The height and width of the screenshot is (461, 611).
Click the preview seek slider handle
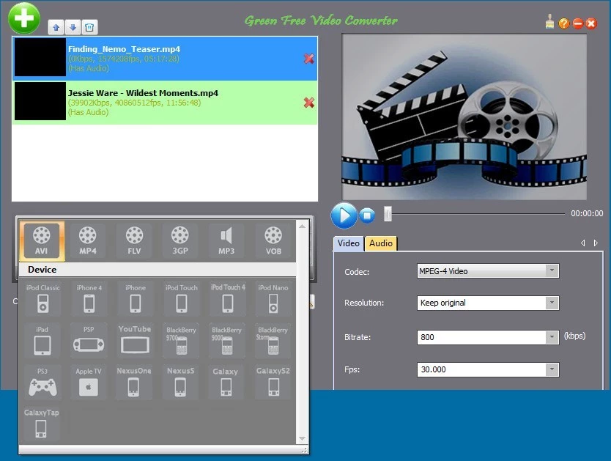pyautogui.click(x=388, y=214)
